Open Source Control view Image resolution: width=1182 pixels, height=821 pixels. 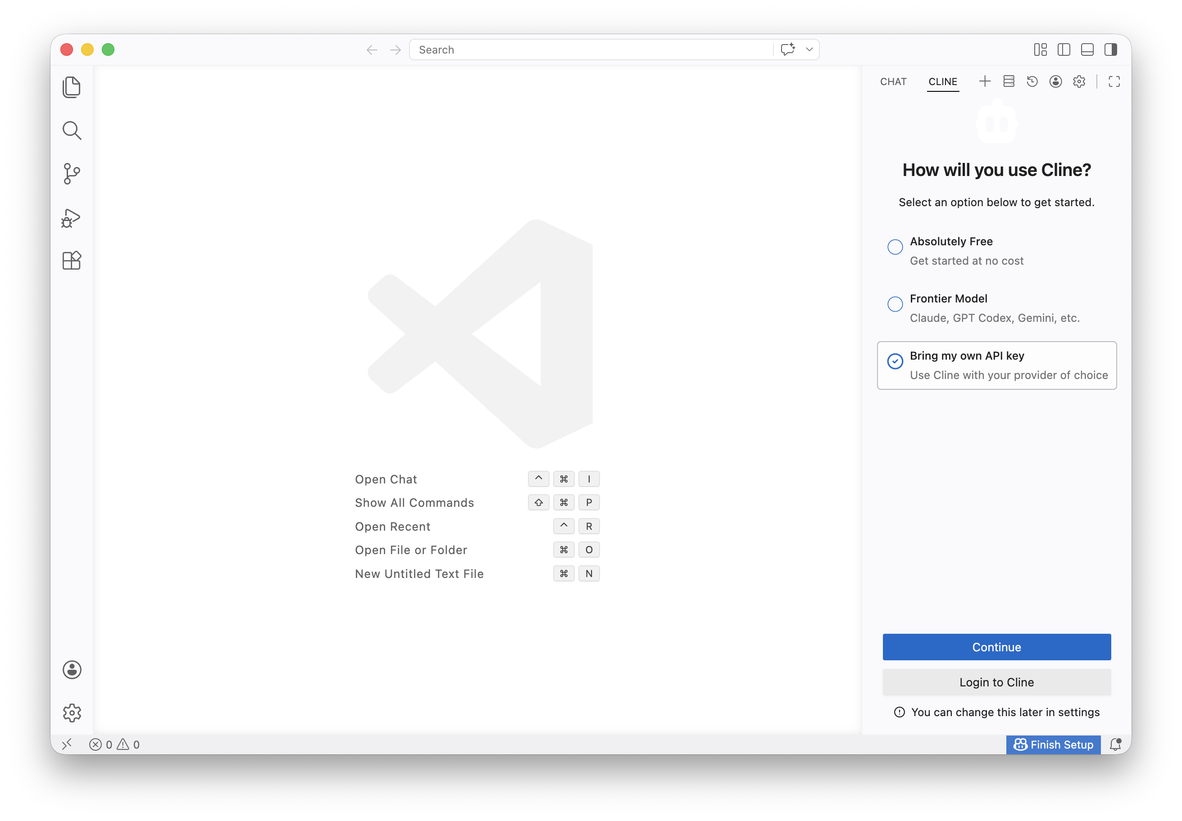(72, 174)
